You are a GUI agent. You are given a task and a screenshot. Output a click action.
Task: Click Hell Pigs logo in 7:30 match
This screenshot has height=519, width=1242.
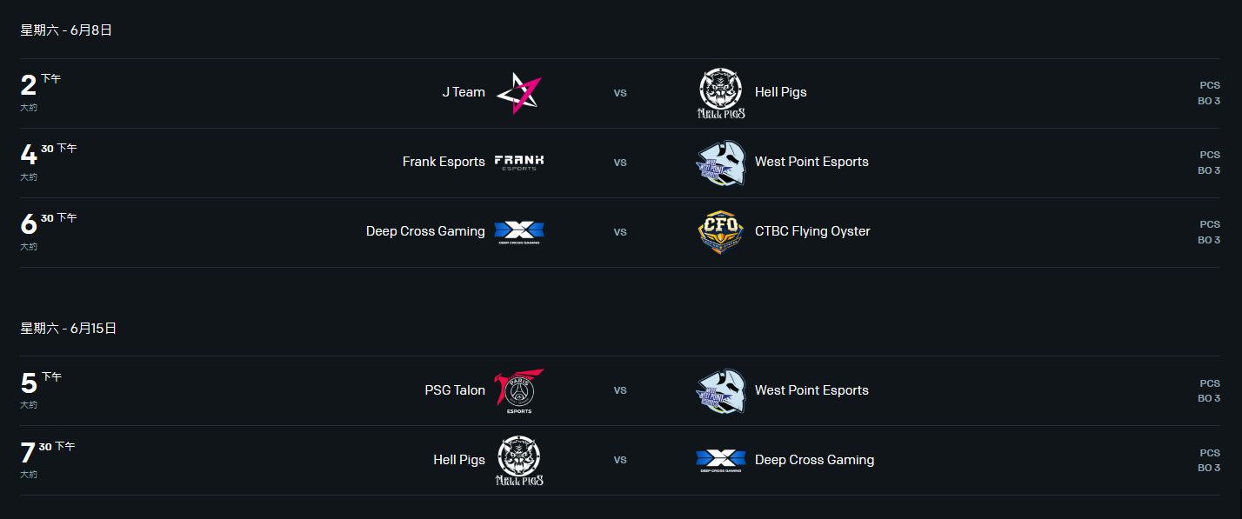[x=519, y=461]
